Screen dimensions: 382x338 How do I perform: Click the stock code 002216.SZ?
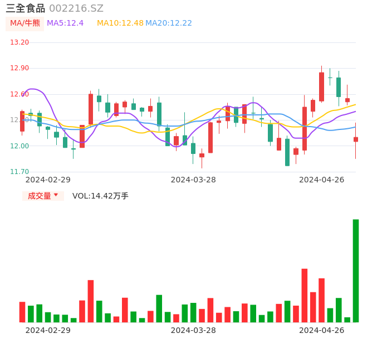pyautogui.click(x=76, y=8)
